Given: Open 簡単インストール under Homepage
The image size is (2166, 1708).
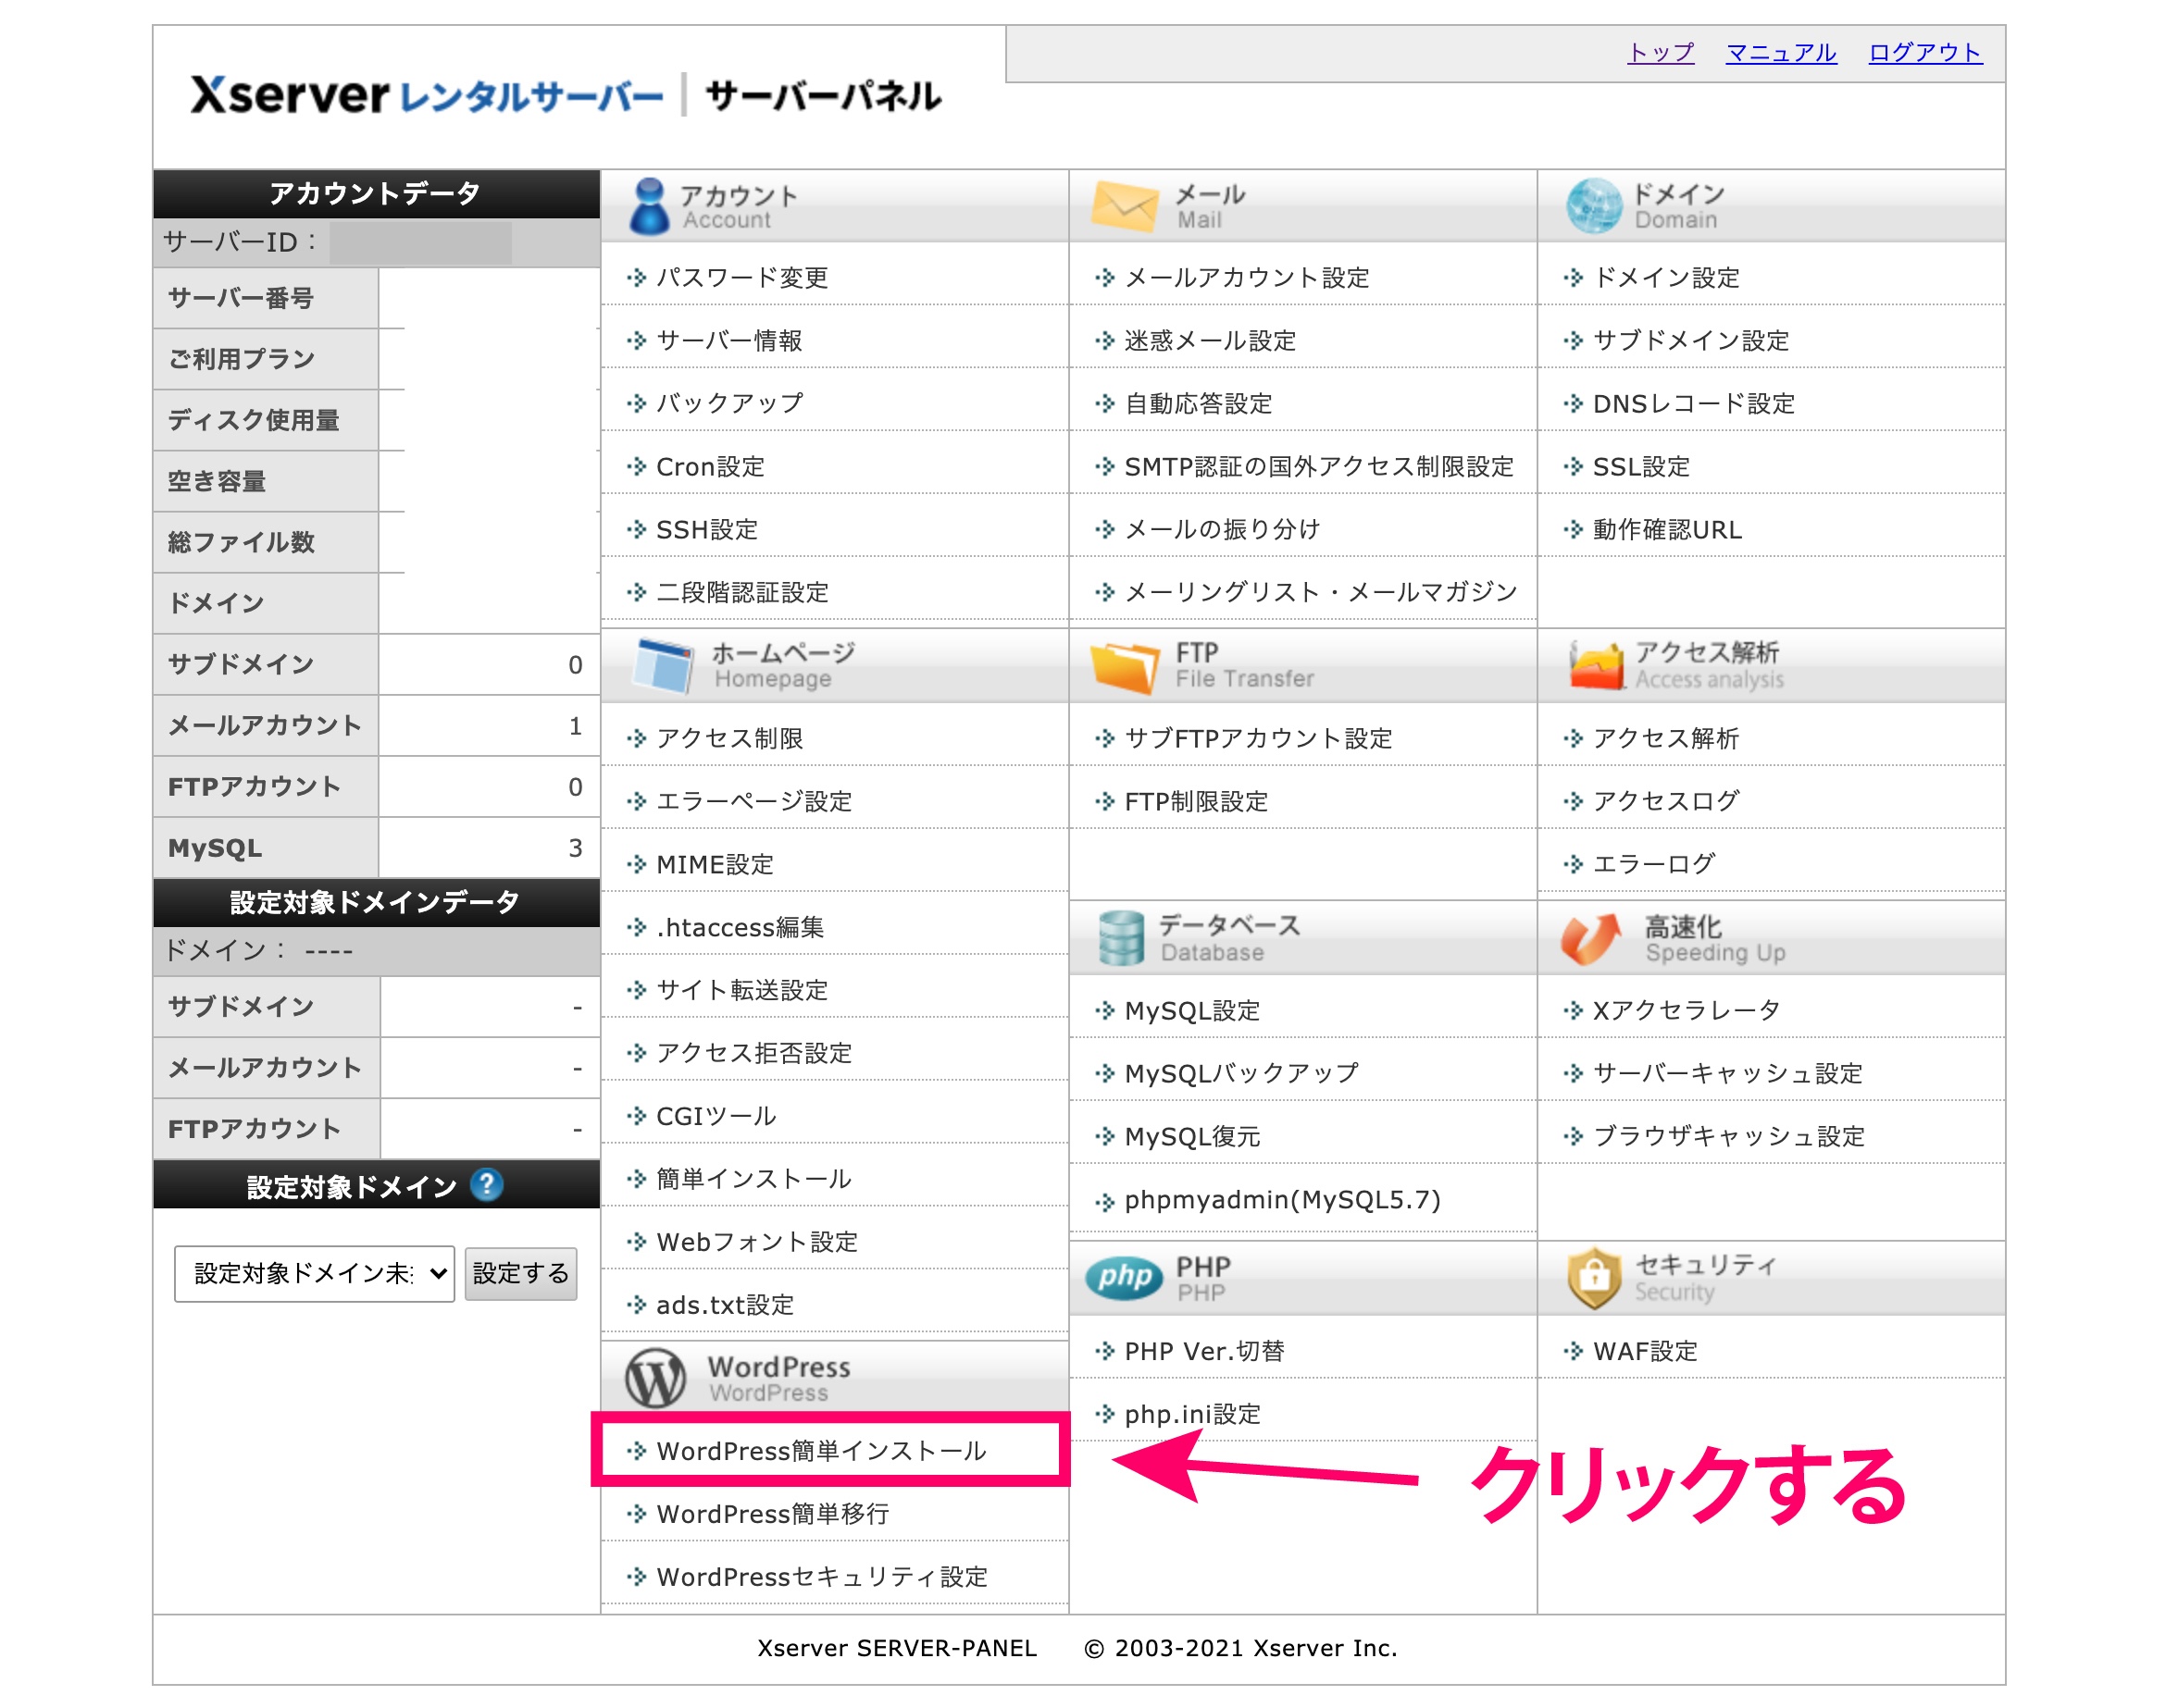Looking at the screenshot, I should (x=753, y=1179).
